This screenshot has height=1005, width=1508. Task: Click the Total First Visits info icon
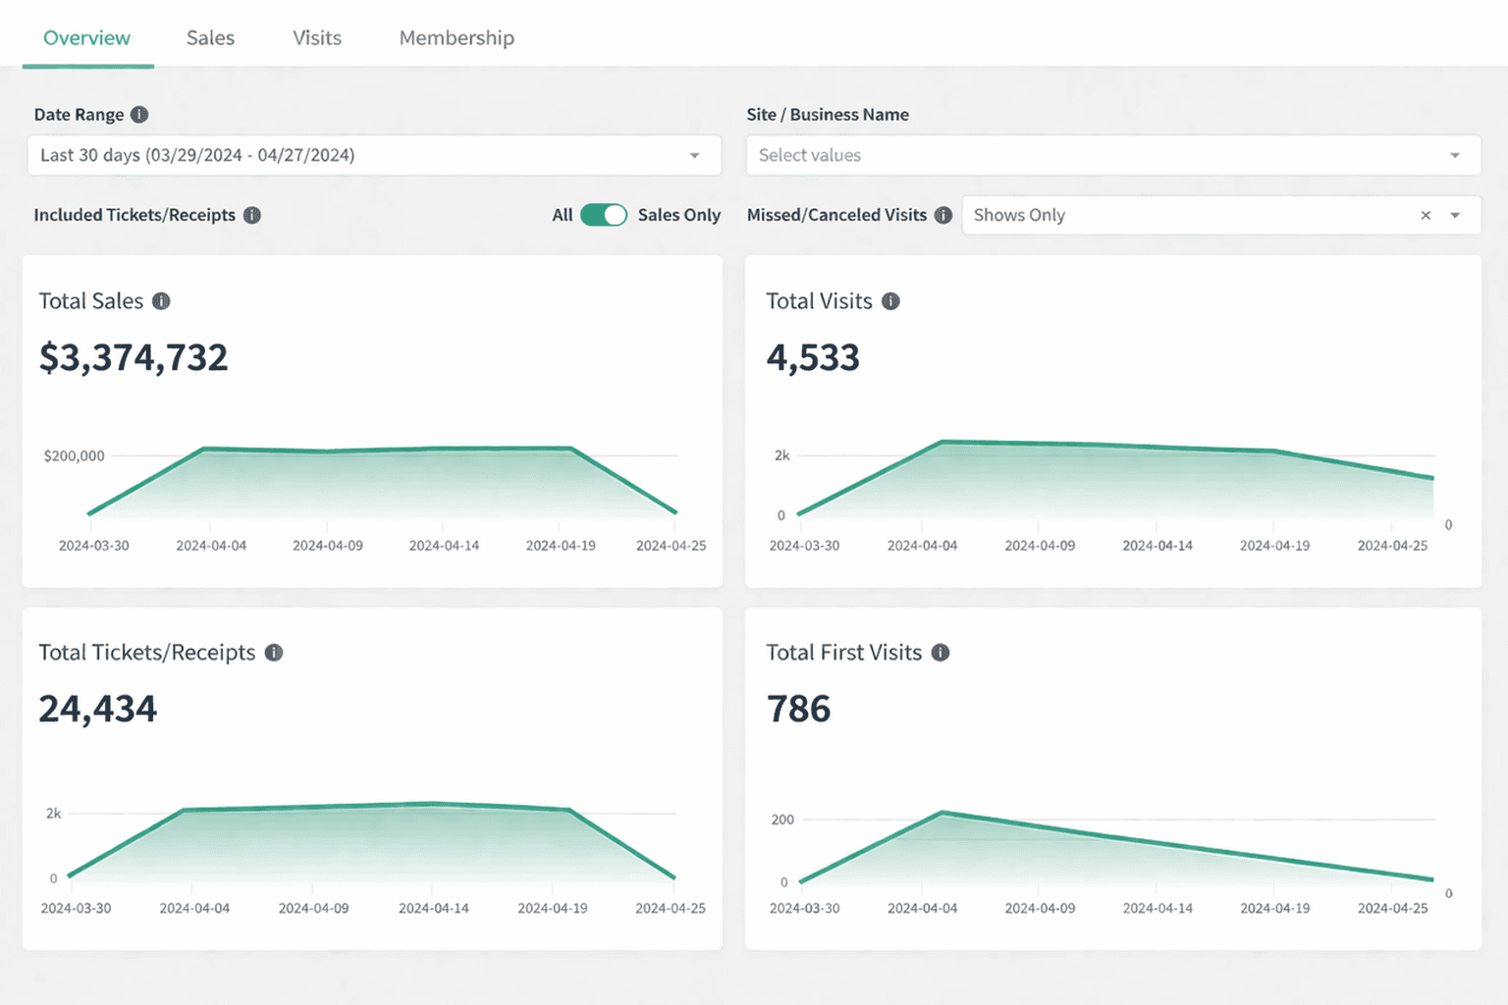941,653
